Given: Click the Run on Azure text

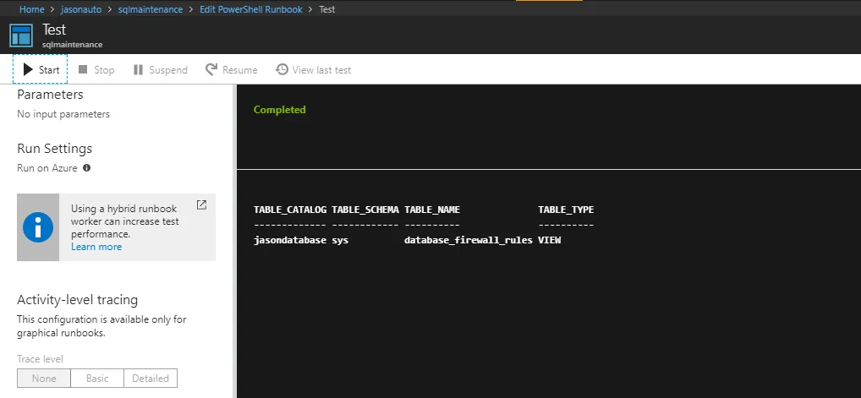Looking at the screenshot, I should point(47,168).
